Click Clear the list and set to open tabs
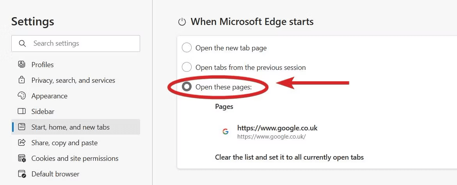457x185 pixels. pyautogui.click(x=290, y=157)
